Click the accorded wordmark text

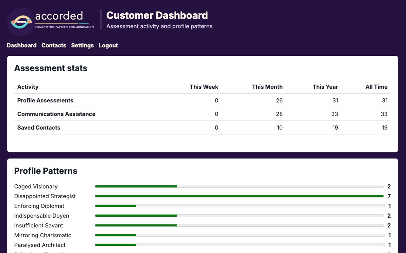pos(59,16)
